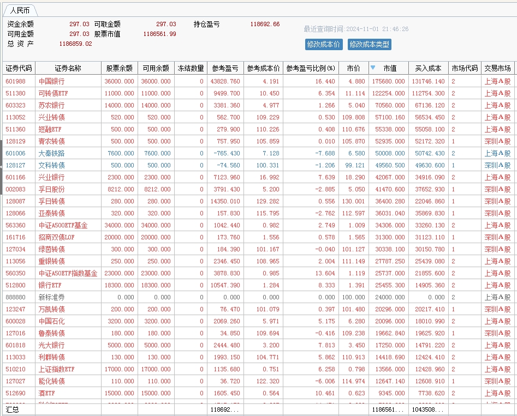
Task: Sort by 交易市场 column header
Action: click(x=497, y=68)
